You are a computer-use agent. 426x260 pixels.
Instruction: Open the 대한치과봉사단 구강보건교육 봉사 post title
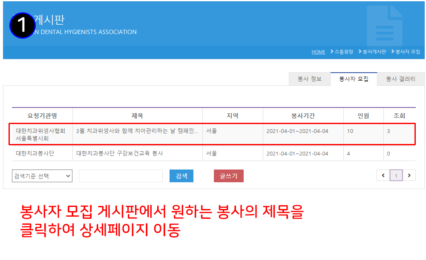click(120, 153)
